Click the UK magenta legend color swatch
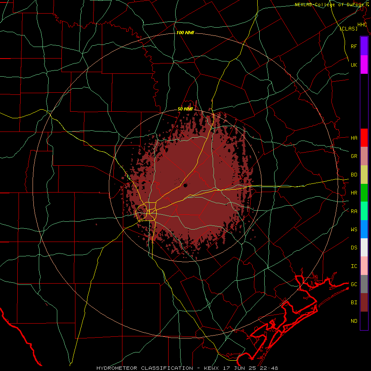 pyautogui.click(x=364, y=65)
